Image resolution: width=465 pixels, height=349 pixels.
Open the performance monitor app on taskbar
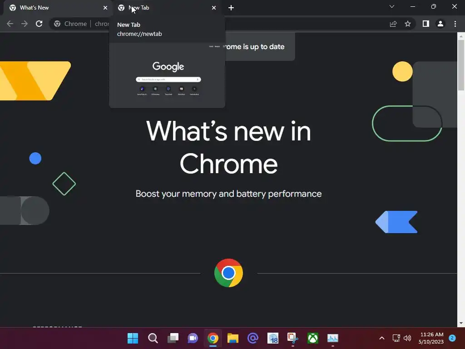pos(333,338)
